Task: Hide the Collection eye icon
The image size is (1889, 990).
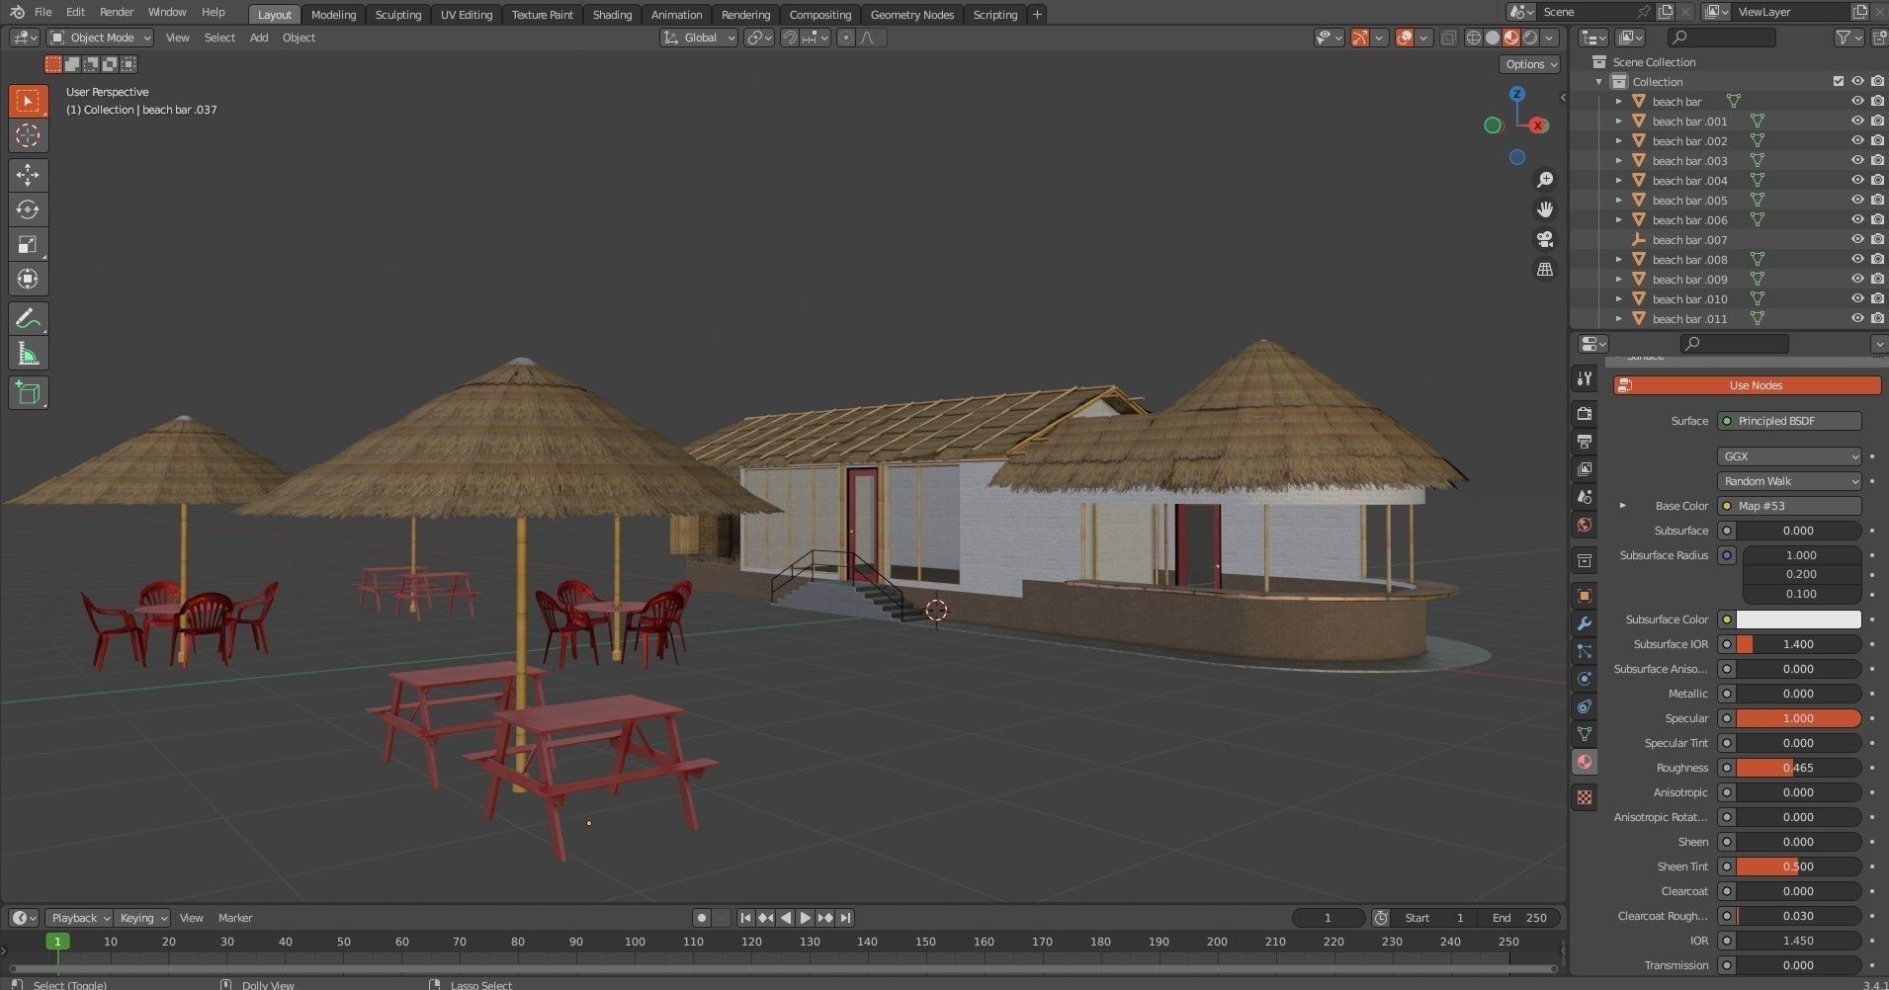Action: (1857, 81)
